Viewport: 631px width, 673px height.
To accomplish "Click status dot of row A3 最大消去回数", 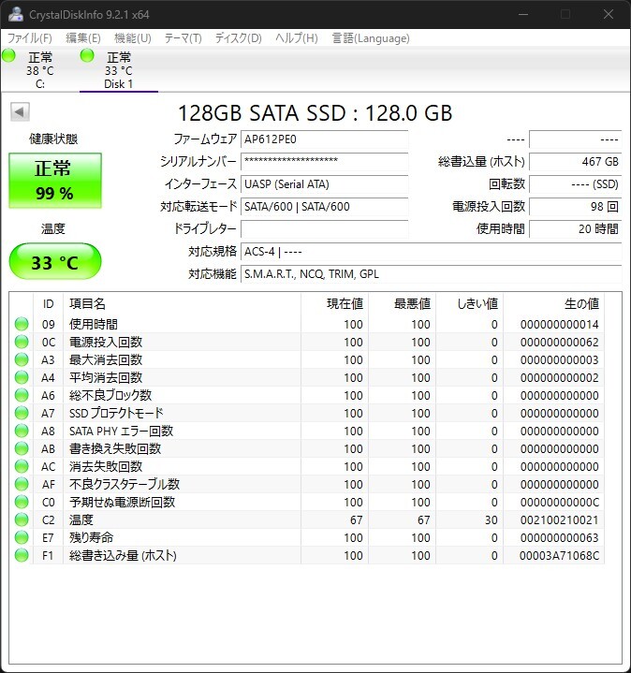I will pos(22,359).
